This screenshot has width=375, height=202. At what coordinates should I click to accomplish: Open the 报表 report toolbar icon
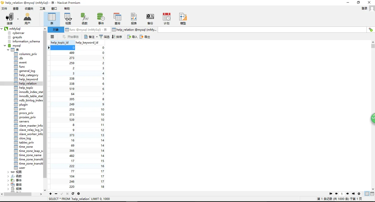click(x=134, y=19)
